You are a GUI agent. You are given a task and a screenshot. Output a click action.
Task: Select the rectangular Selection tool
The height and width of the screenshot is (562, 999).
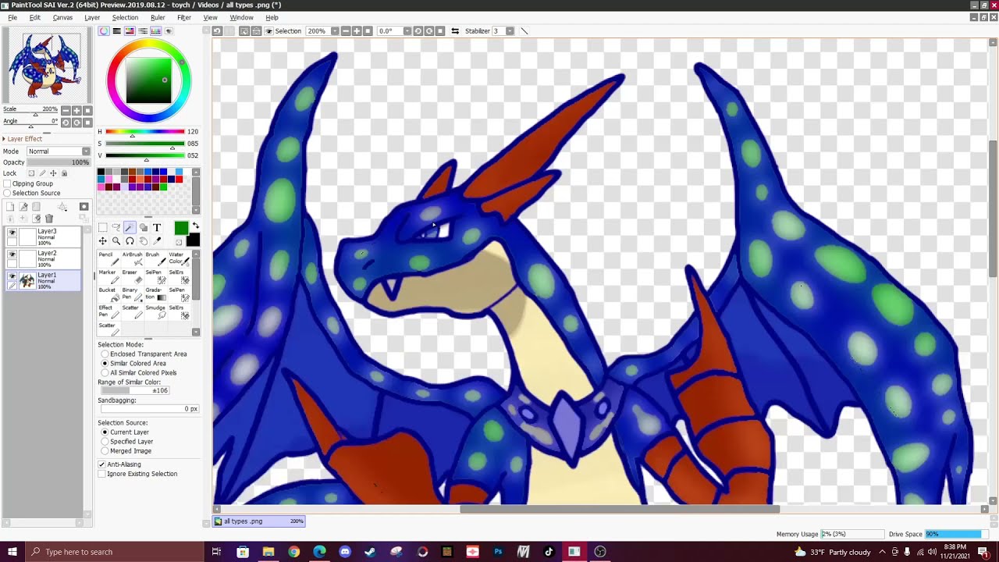tap(103, 228)
